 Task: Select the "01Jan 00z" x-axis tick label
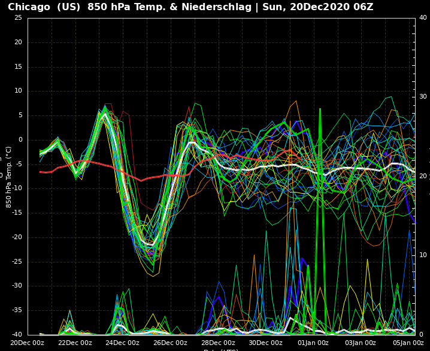[x=313, y=343]
